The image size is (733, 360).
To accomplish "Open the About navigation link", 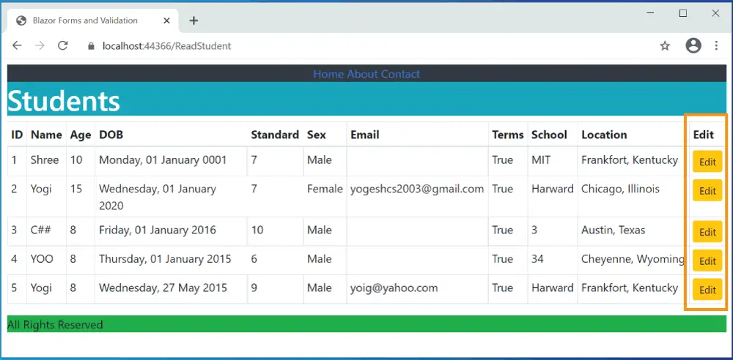I will tap(362, 74).
